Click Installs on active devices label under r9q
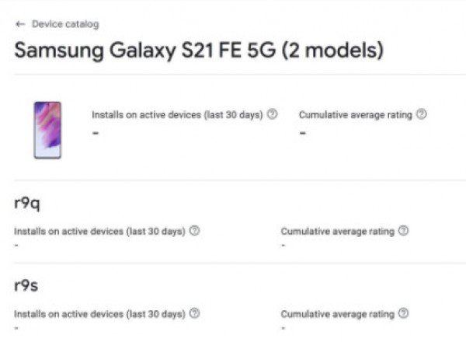466x342 pixels. (99, 232)
